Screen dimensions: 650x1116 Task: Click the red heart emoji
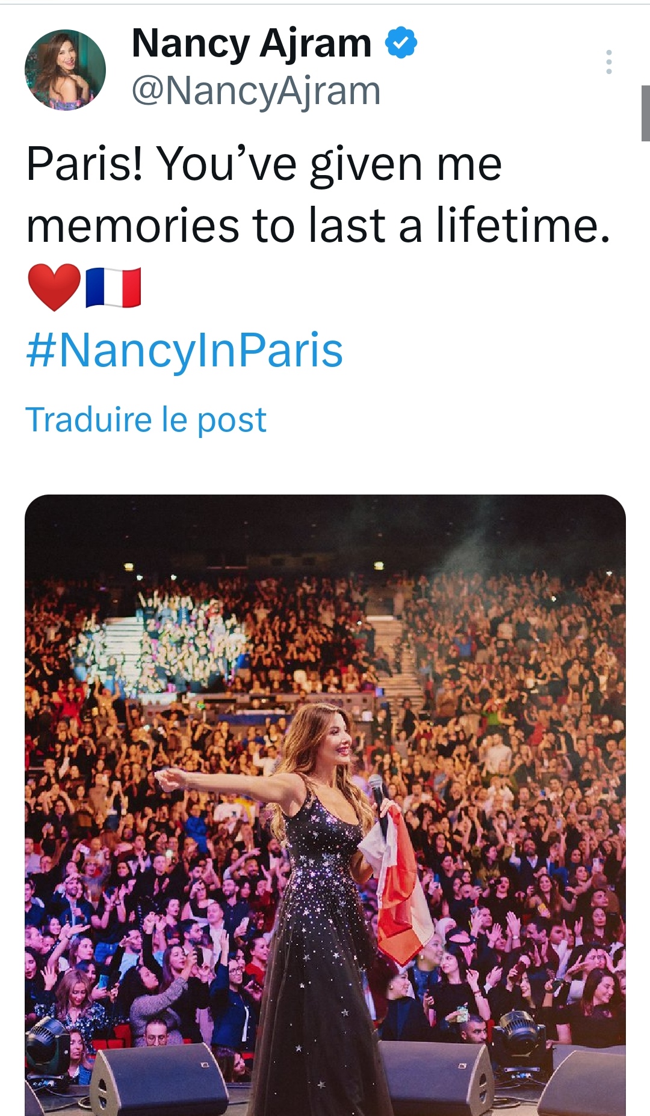(54, 287)
